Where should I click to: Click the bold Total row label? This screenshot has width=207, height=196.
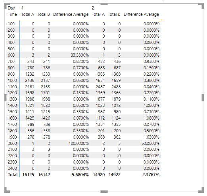click(13, 175)
